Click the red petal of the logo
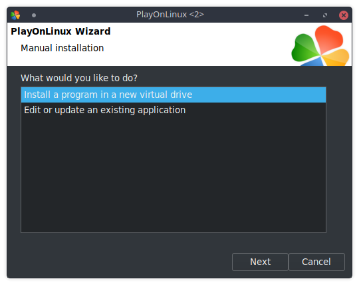Screen dimensions: 359x285 [328, 37]
